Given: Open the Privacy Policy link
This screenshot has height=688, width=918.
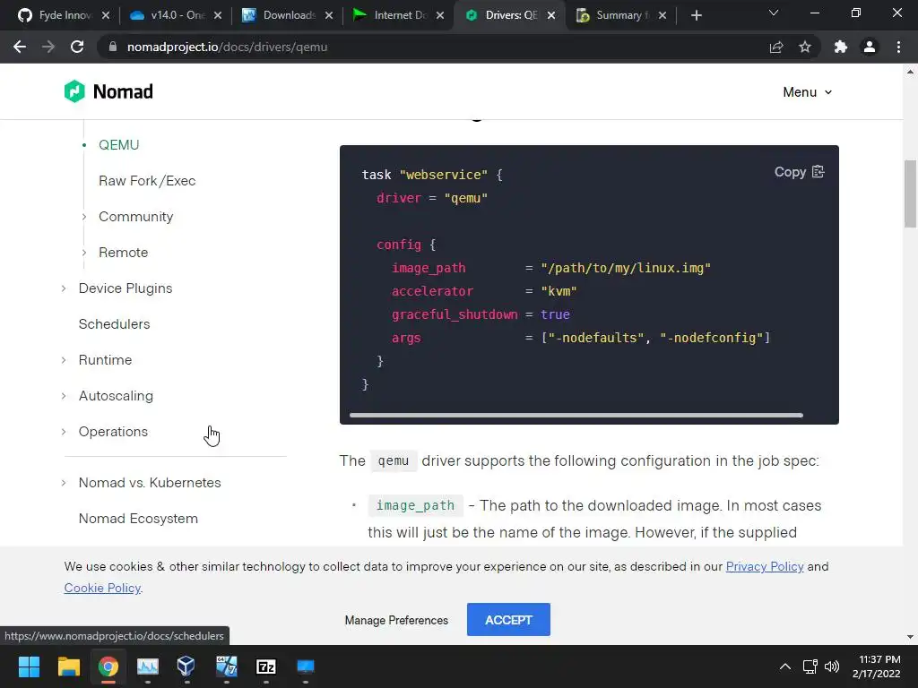Looking at the screenshot, I should click(x=765, y=566).
